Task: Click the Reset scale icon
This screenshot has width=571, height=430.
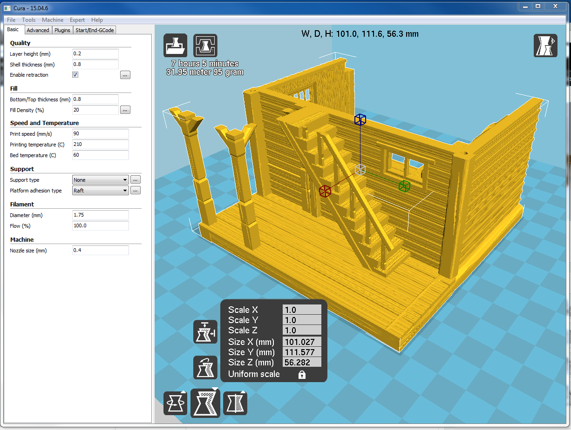Action: (205, 368)
